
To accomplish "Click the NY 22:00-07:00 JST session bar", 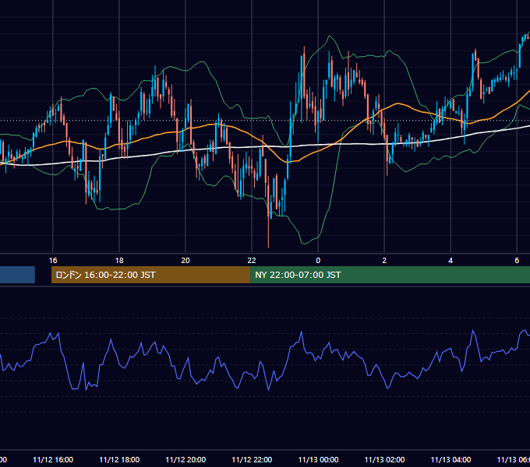I will pyautogui.click(x=390, y=275).
